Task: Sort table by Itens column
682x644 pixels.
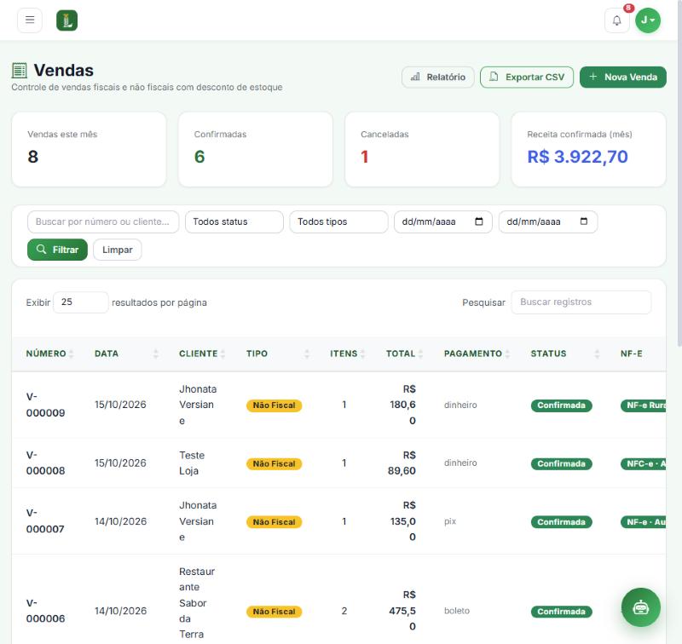Action: point(347,354)
